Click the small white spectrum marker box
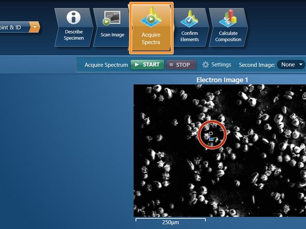The height and width of the screenshot is (229, 306). 210,134
